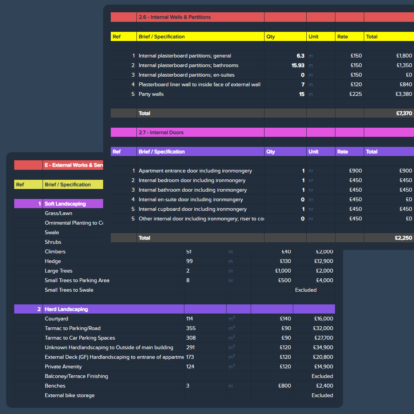Select the 'Hedge' row label
The width and height of the screenshot is (414, 414).
53,261
